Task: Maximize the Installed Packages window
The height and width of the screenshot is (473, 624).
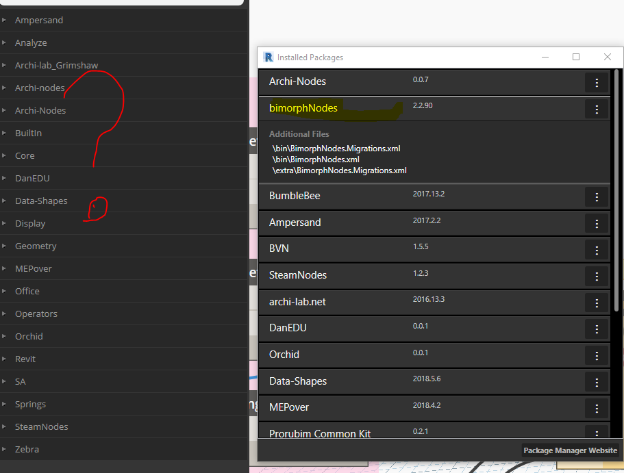Action: pyautogui.click(x=576, y=57)
